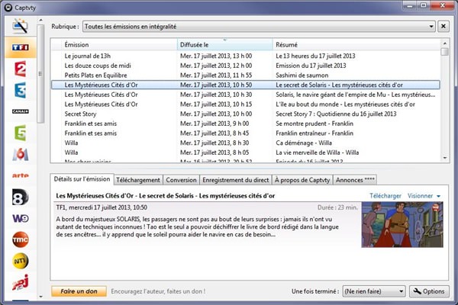Image resolution: width=458 pixels, height=305 pixels.
Task: Select the La vie merveille de Willa row
Action: point(245,152)
